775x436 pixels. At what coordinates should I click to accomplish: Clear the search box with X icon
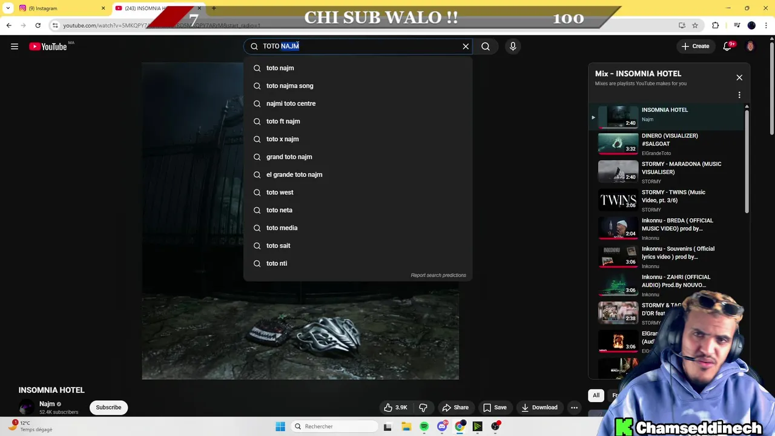466,46
